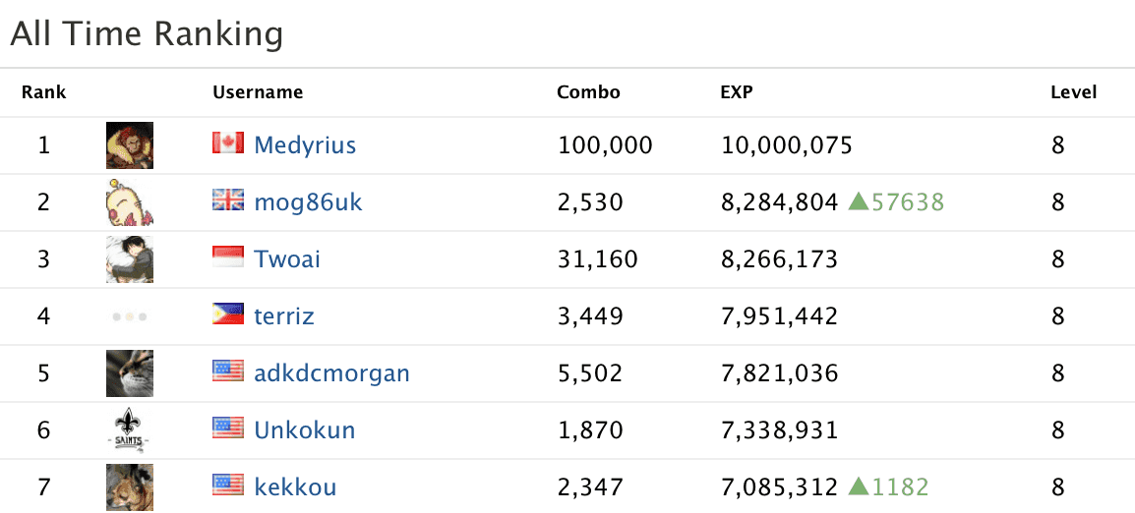Image resolution: width=1135 pixels, height=513 pixels.
Task: Visit the mog86uk user profile
Action: pyautogui.click(x=308, y=202)
